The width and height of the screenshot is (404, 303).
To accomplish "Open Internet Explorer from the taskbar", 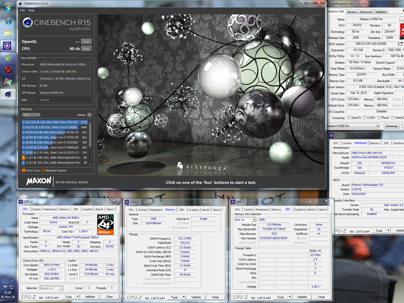I will coord(8,21).
